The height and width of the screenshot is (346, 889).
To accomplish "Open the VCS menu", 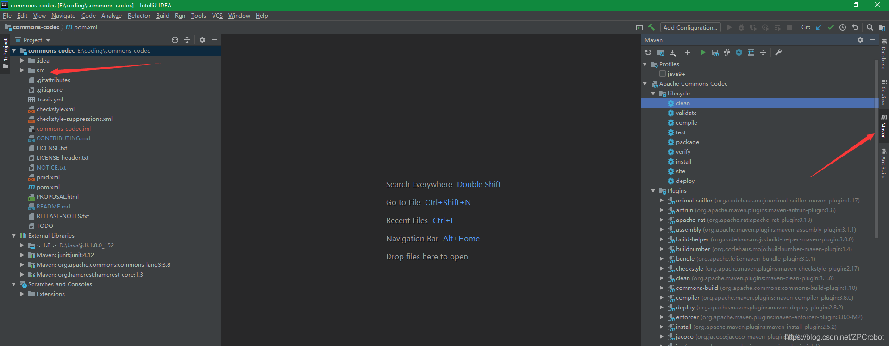I will coord(217,16).
